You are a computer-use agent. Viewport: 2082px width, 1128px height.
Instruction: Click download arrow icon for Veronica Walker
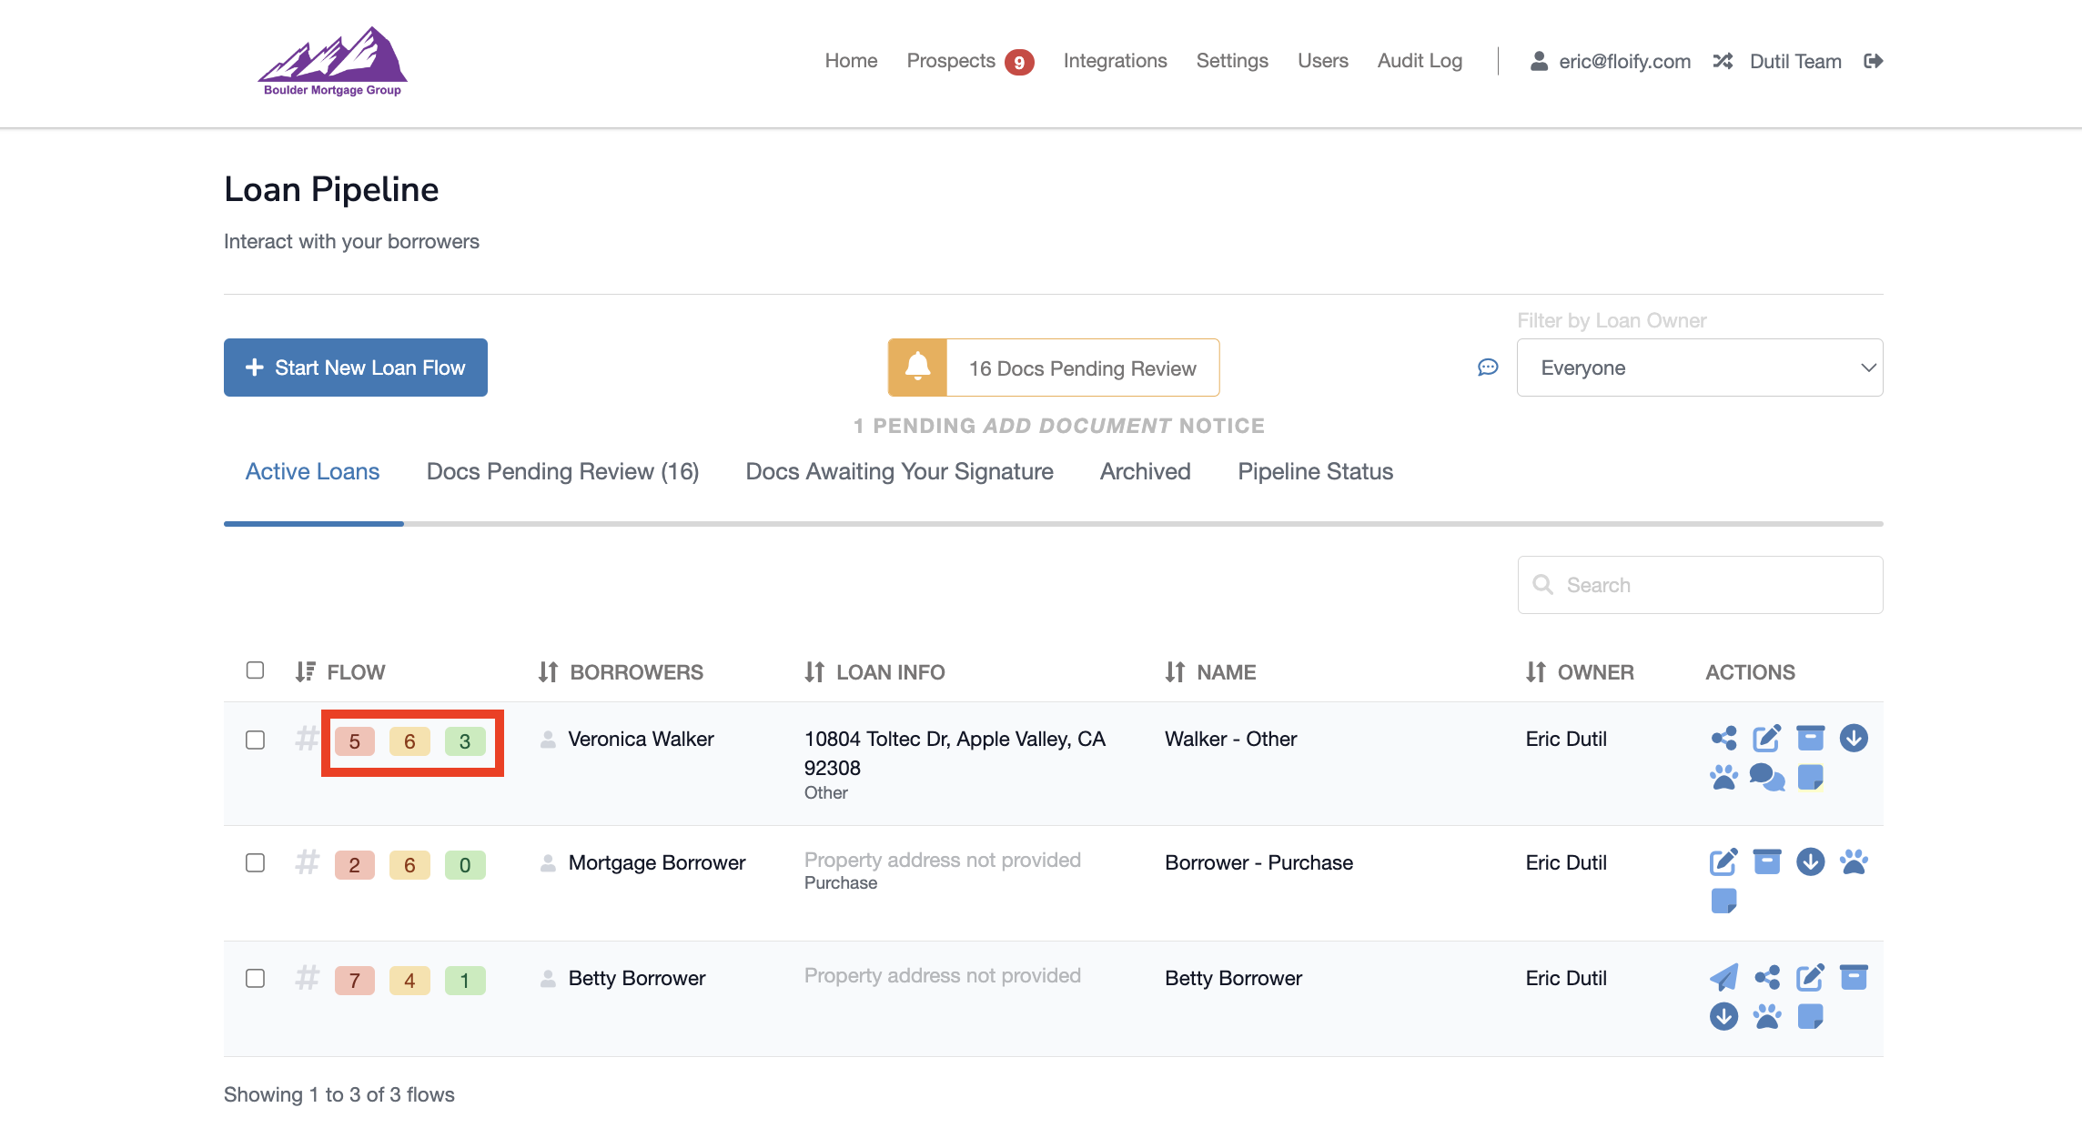point(1854,738)
